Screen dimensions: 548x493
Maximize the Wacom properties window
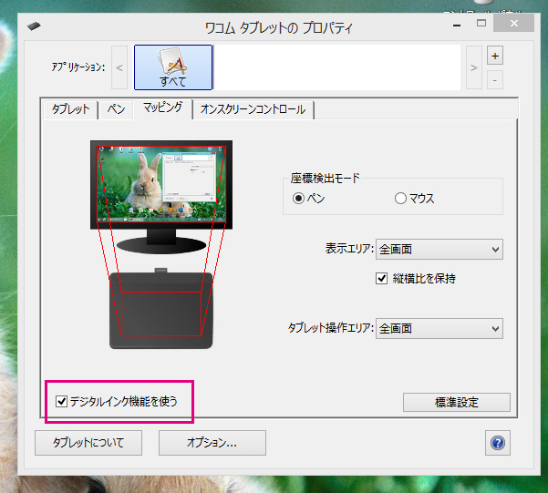481,24
